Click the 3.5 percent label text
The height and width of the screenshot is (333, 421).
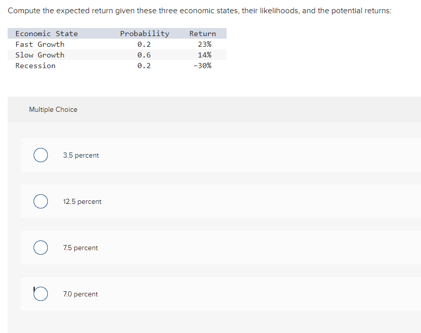tap(81, 155)
